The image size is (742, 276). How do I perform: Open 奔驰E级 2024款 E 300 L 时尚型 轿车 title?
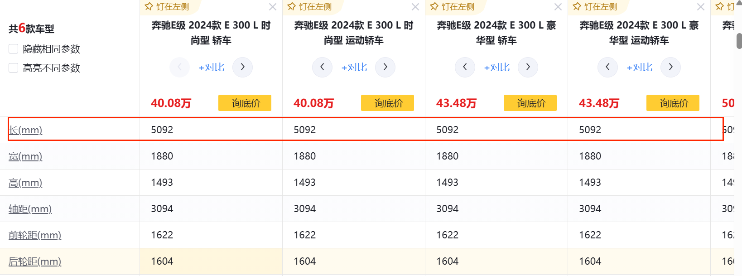click(211, 33)
